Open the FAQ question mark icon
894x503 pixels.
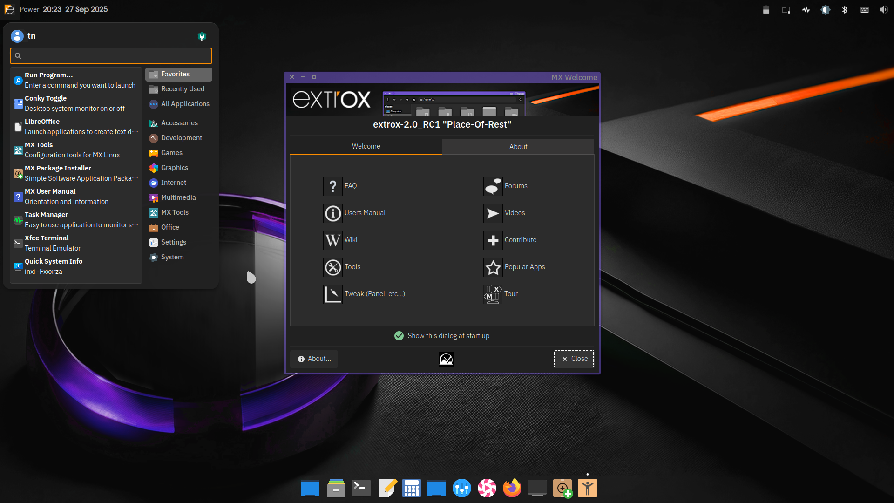pos(332,186)
